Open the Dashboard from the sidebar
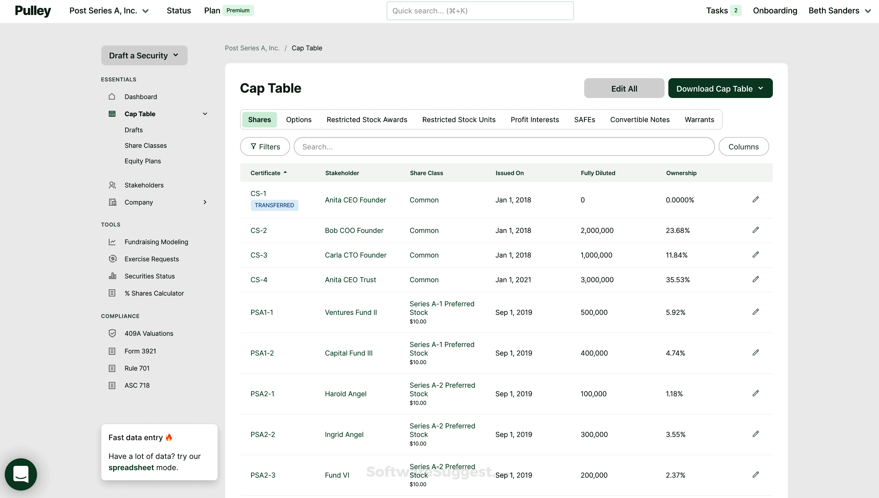 (141, 97)
